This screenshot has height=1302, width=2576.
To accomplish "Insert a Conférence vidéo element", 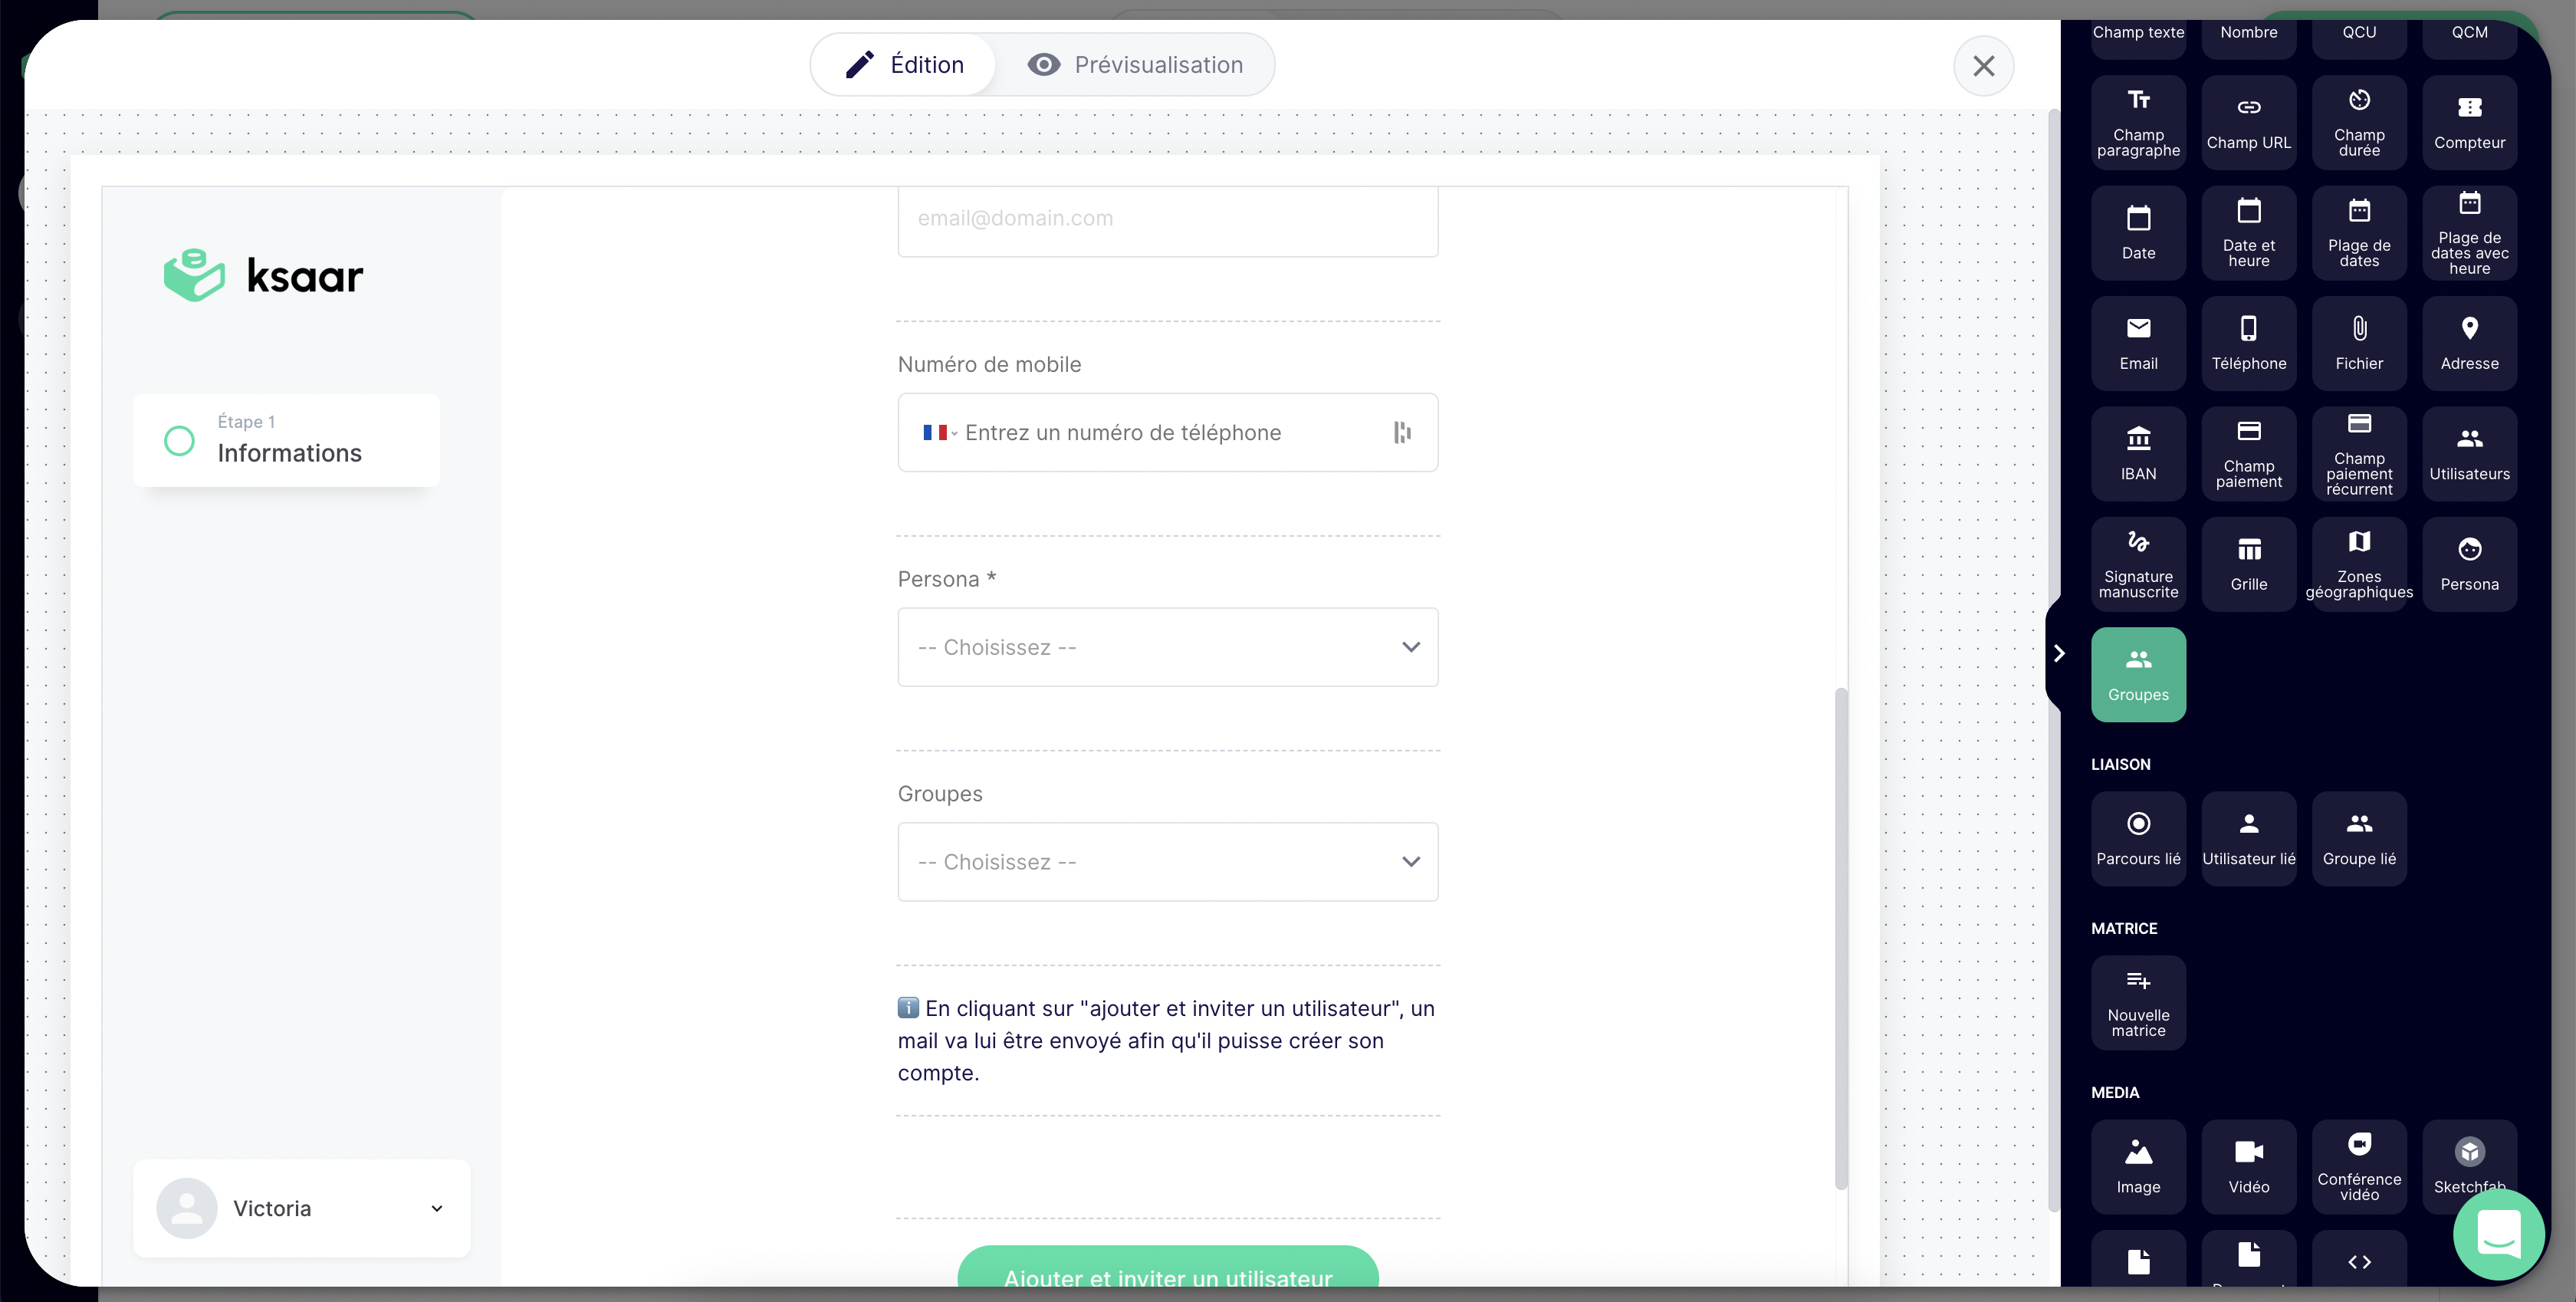I will 2359,1167.
